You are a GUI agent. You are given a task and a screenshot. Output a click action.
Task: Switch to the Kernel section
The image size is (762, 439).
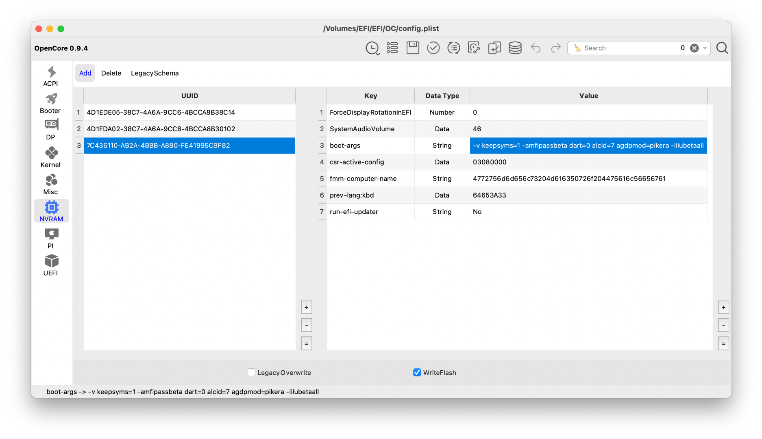pyautogui.click(x=51, y=157)
